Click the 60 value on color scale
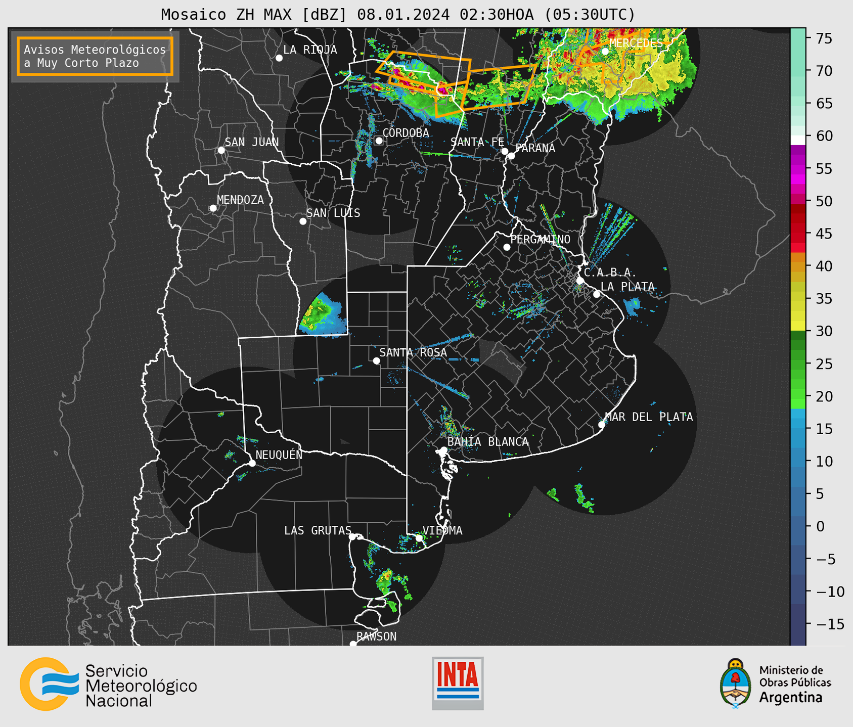 point(824,136)
